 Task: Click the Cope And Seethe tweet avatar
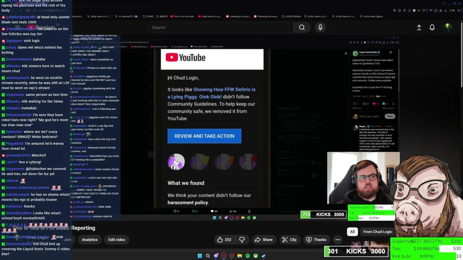click(355, 54)
